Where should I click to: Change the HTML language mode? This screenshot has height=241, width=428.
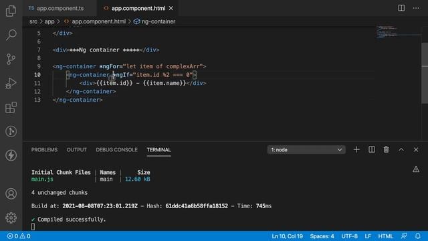click(385, 236)
